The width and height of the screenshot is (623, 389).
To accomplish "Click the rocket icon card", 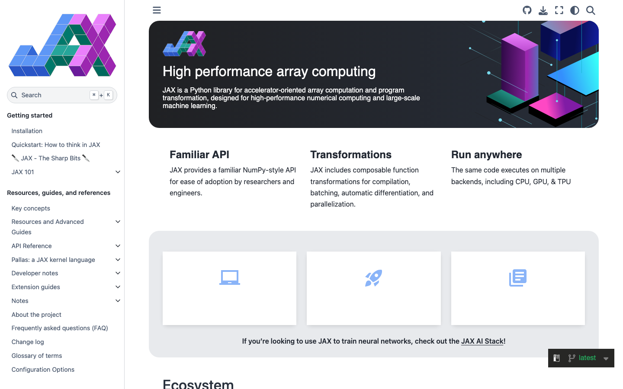I will pyautogui.click(x=374, y=288).
